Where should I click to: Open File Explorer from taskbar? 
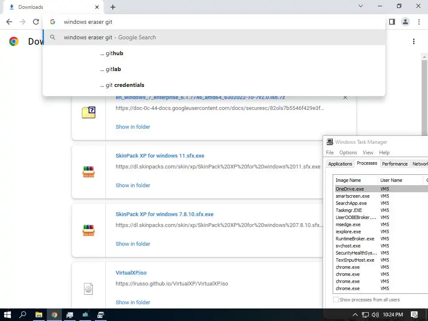[39, 315]
